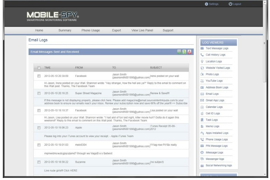Click the Location Logs pin icon

(x=202, y=61)
